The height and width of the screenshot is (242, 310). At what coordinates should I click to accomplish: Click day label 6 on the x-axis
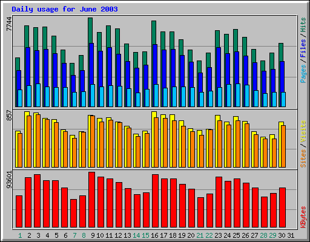point(65,235)
